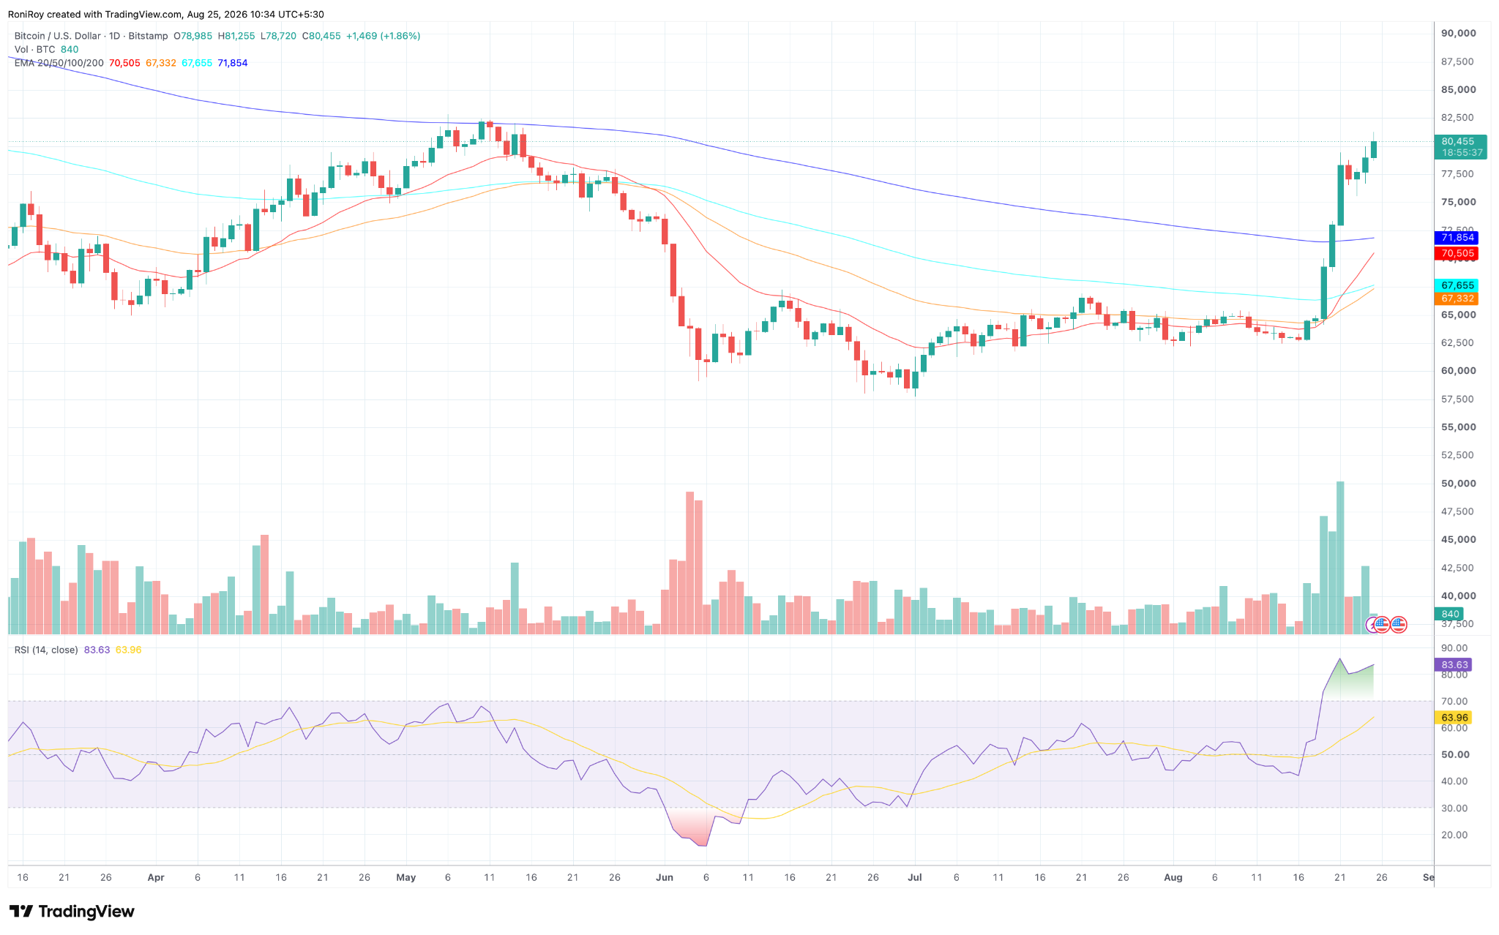Click the yellow 63.96 RSI average tag

pos(1454,718)
